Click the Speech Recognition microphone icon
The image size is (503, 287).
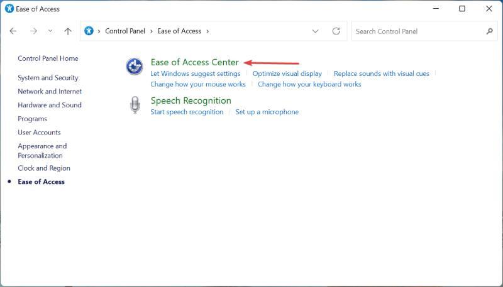[135, 105]
